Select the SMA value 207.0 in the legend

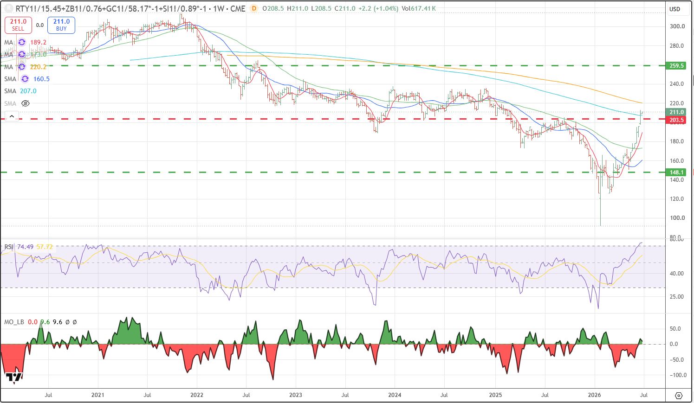pos(28,91)
